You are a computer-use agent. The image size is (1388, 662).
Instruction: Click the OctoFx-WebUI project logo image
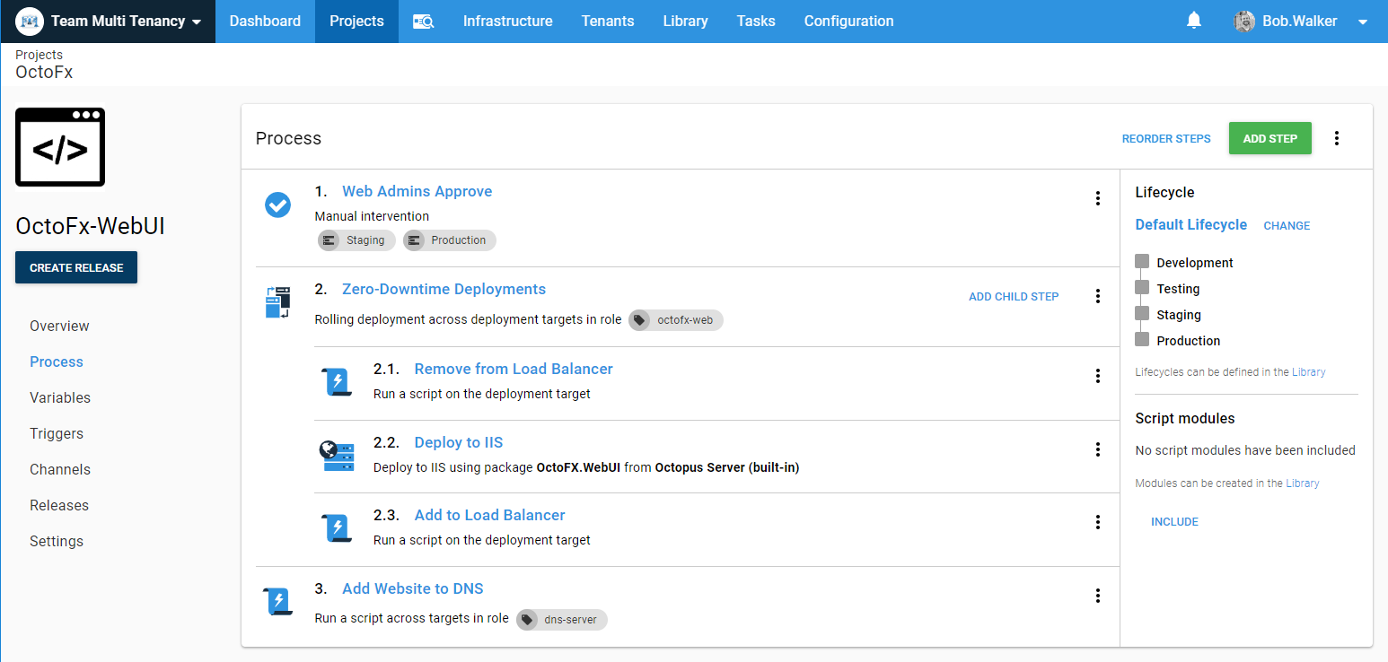(60, 147)
